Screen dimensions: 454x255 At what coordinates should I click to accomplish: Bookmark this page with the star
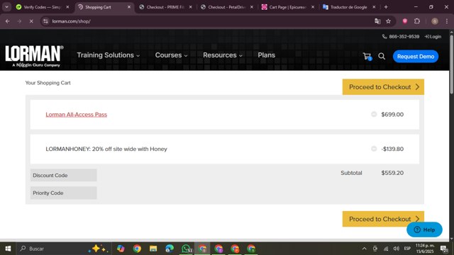pyautogui.click(x=388, y=21)
